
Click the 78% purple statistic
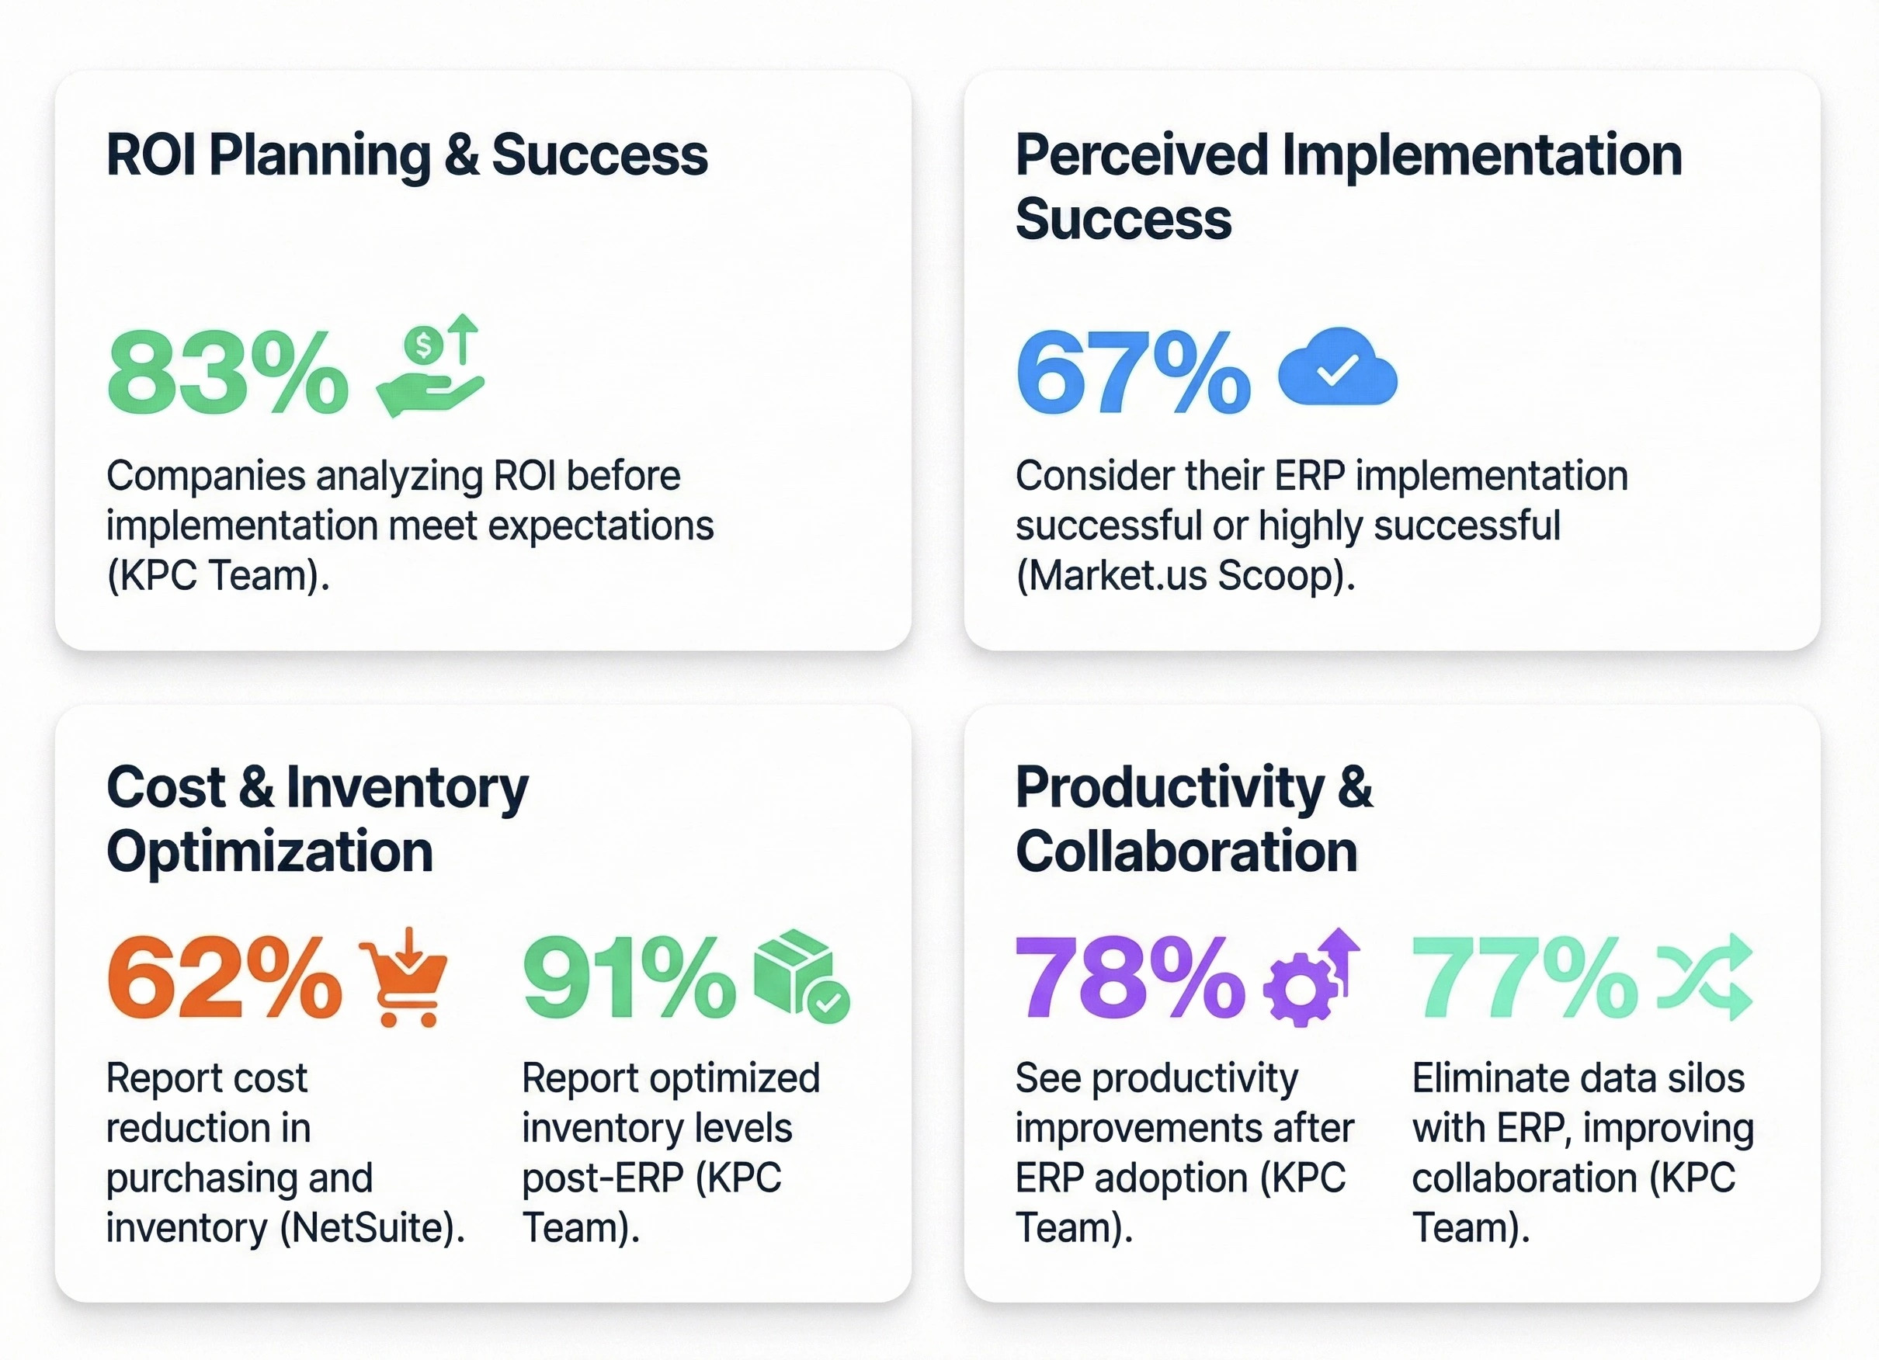[1130, 977]
